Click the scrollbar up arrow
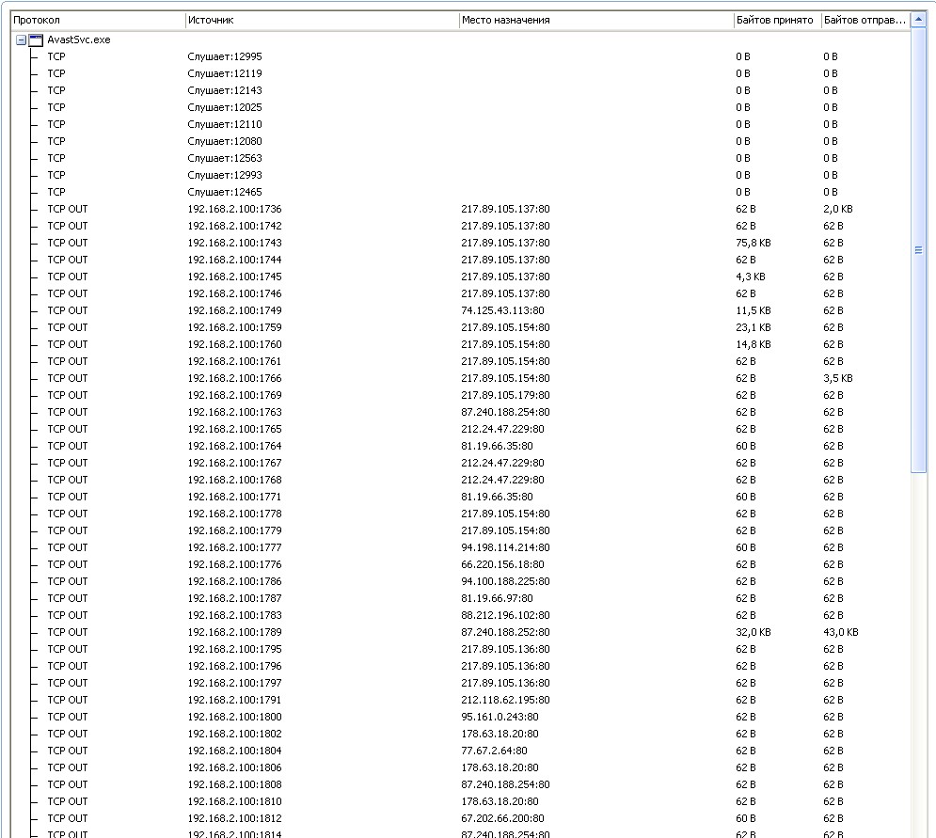Viewport: 936px width, 838px height. pos(919,20)
